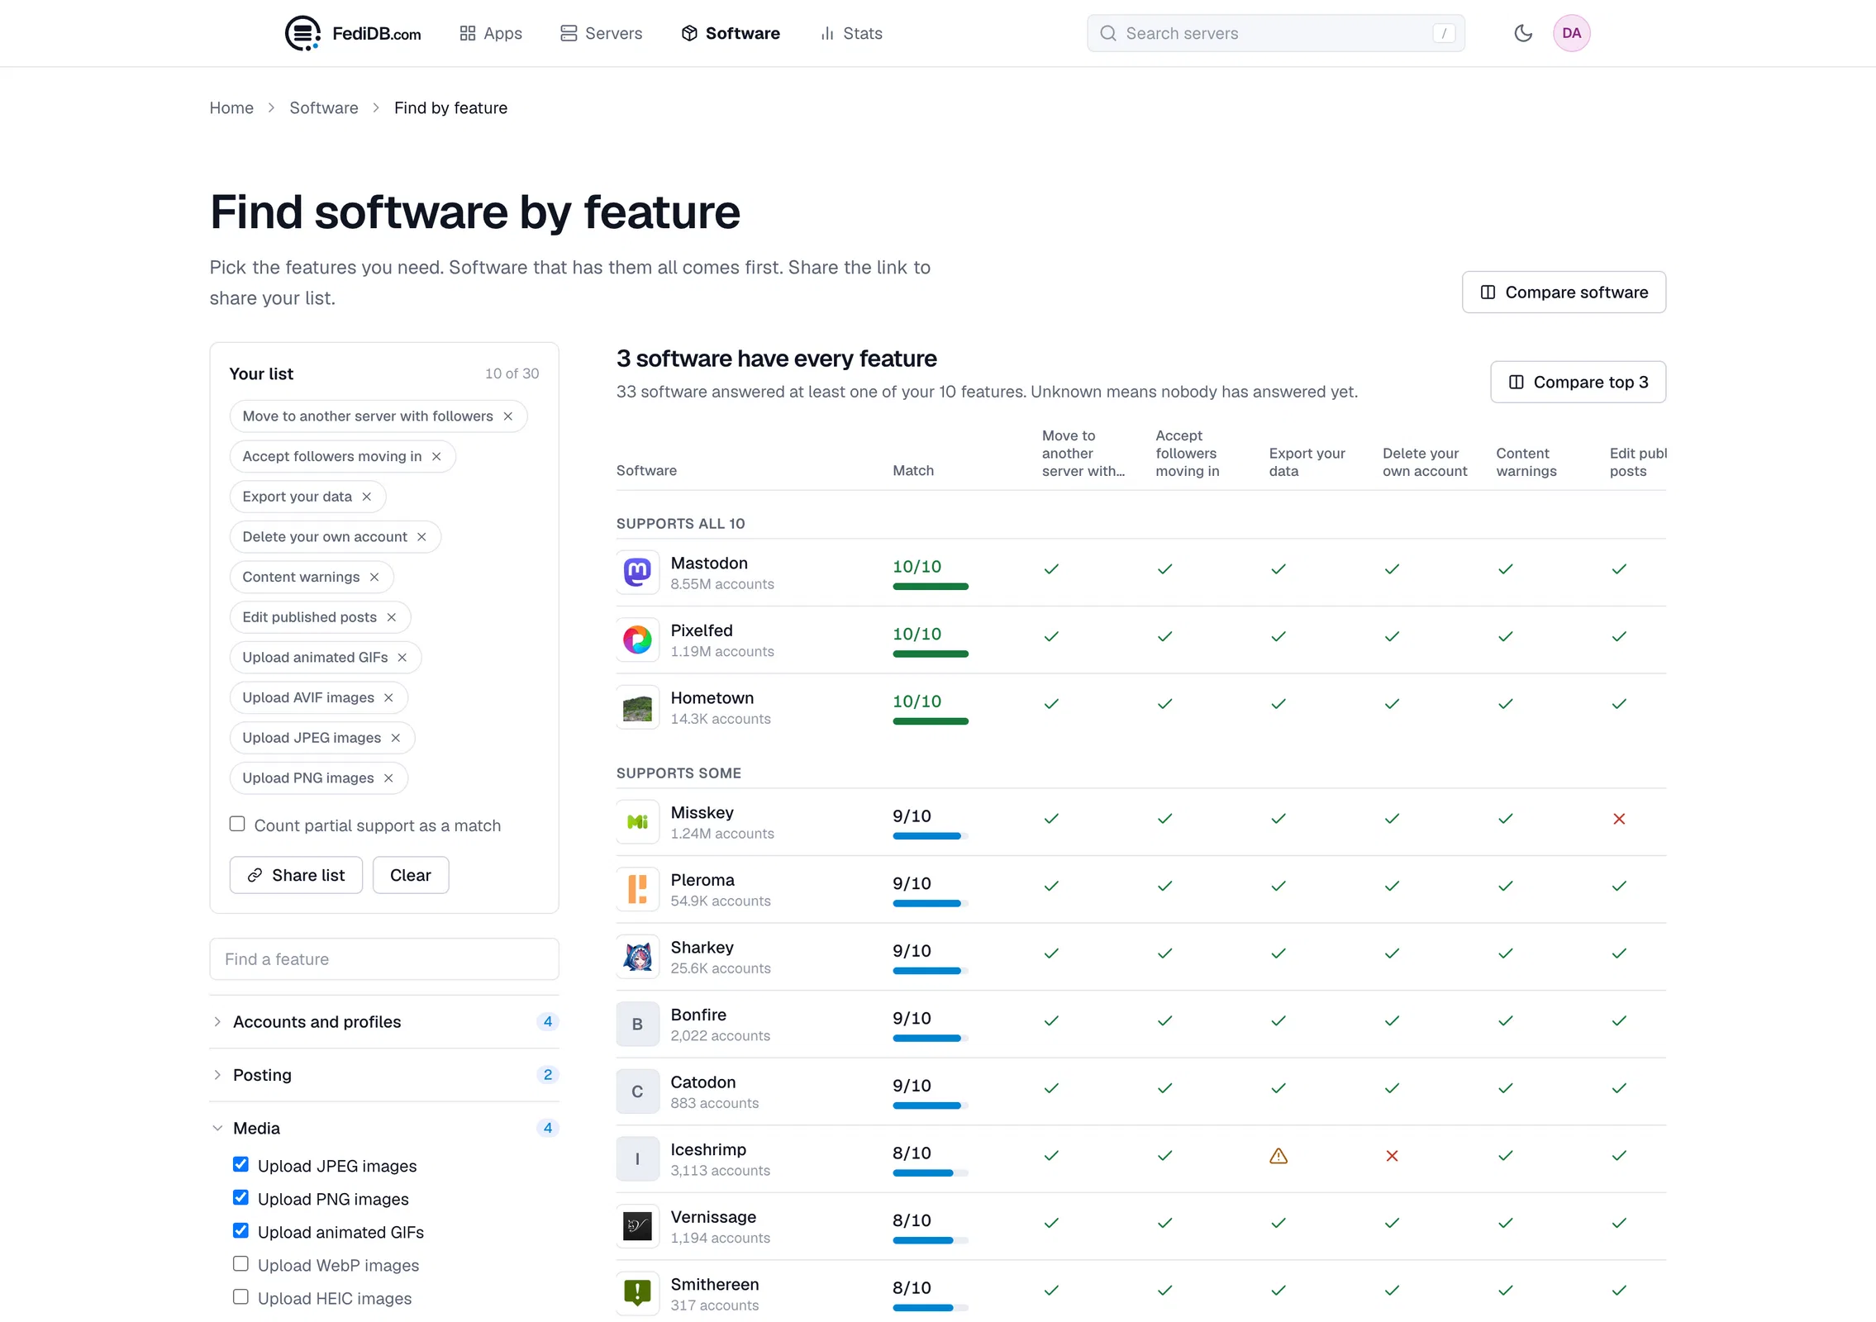The height and width of the screenshot is (1322, 1876).
Task: Click the Smithereen logo icon
Action: [x=637, y=1293]
